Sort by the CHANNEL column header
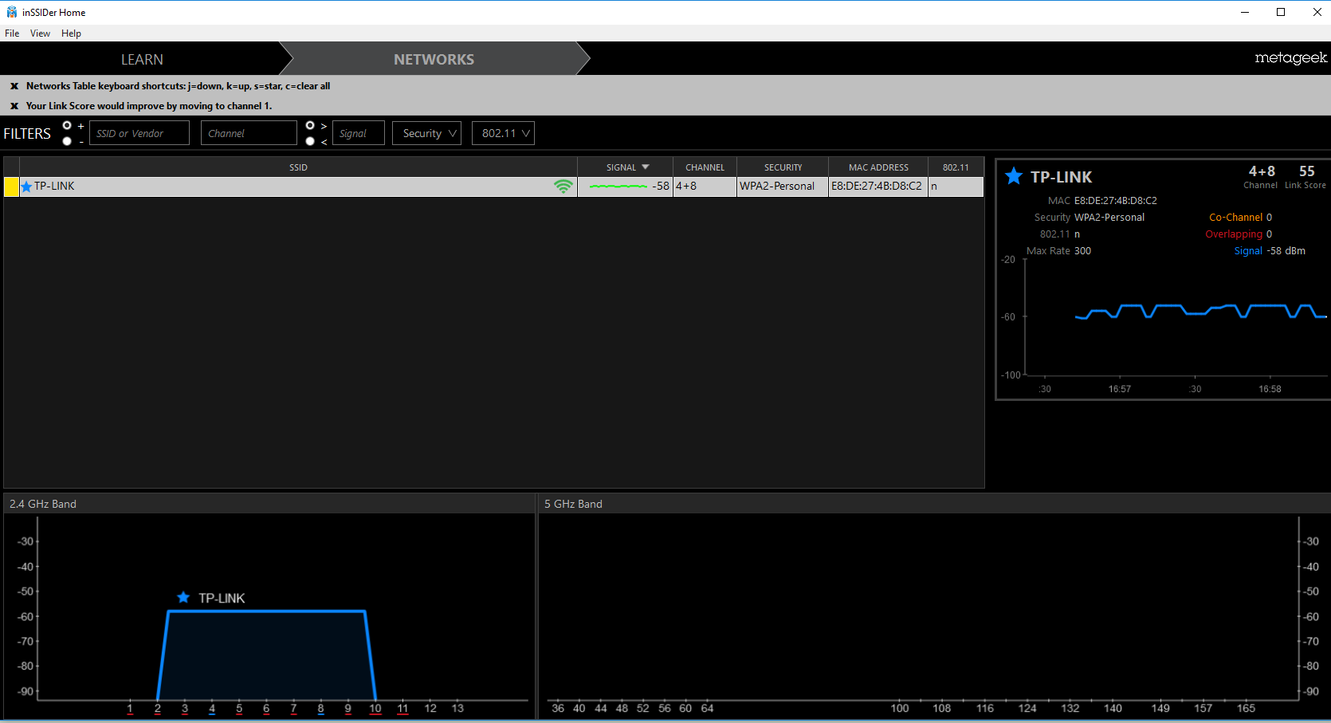The image size is (1331, 723). tap(705, 167)
